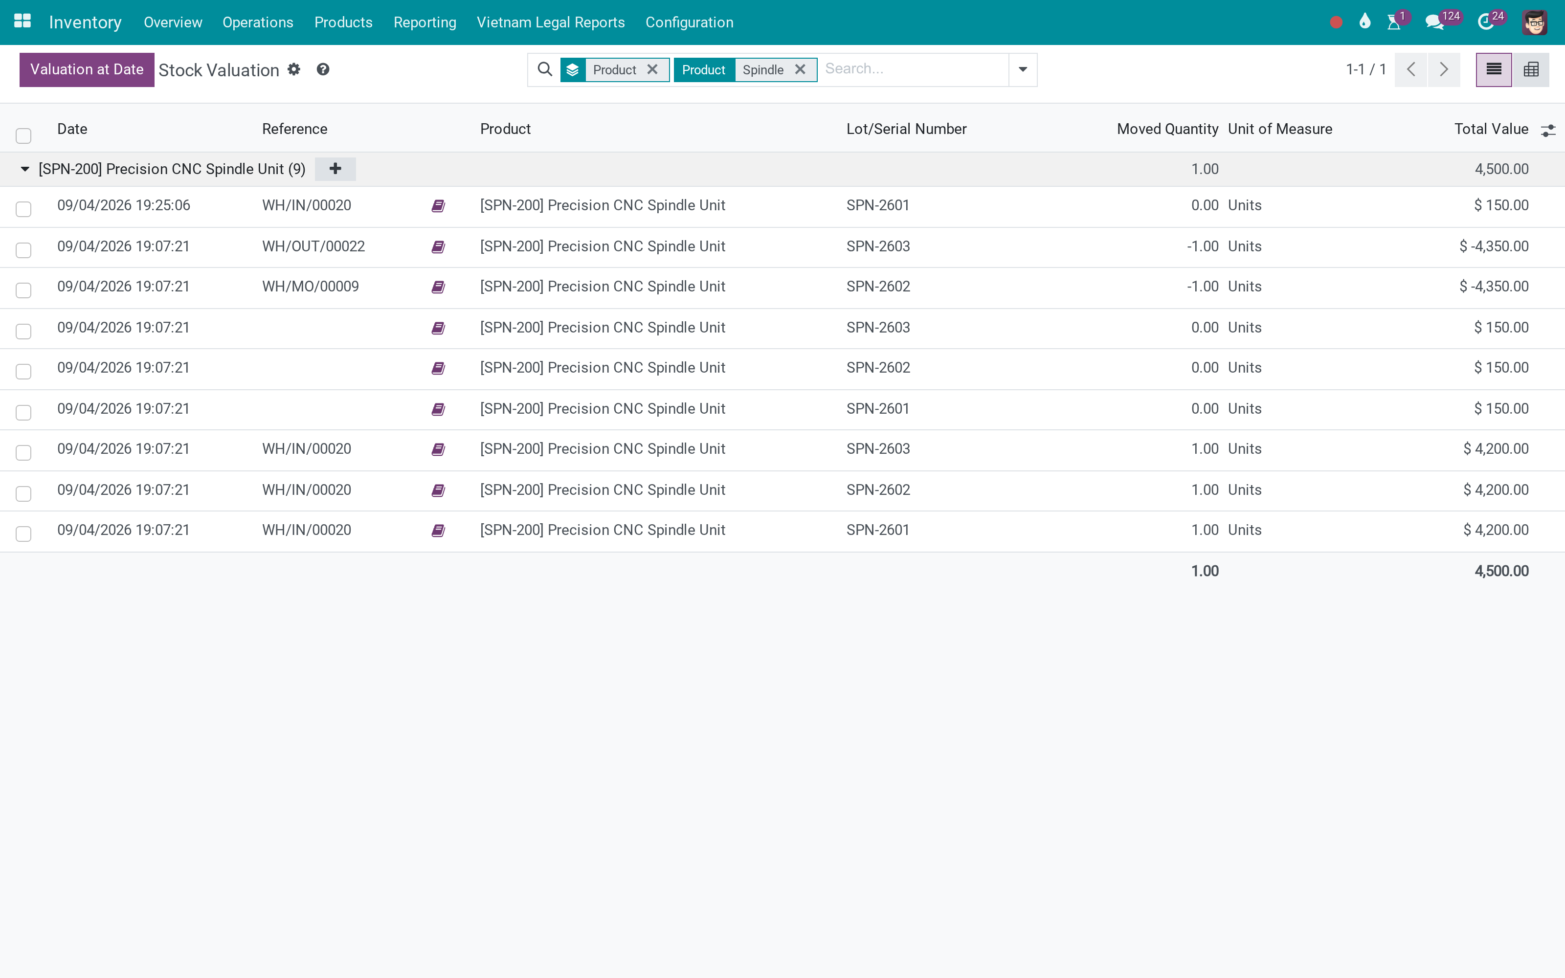Add a record with the plus button in SPN-200 group
Image resolution: width=1565 pixels, height=978 pixels.
(335, 169)
